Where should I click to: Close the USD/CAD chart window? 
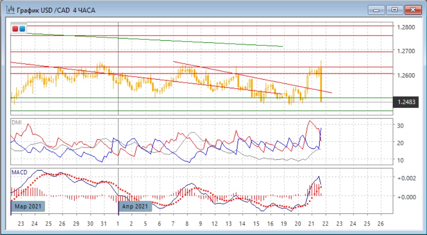point(412,10)
